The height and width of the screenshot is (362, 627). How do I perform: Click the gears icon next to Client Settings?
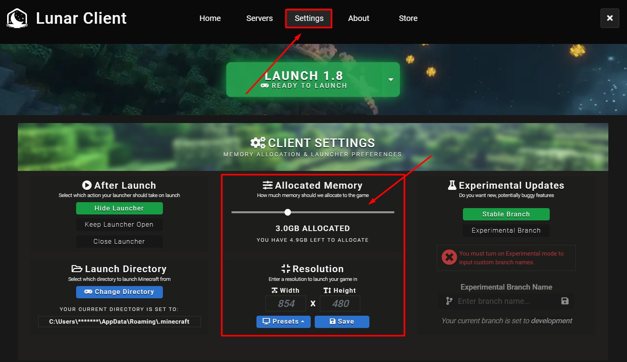point(258,143)
